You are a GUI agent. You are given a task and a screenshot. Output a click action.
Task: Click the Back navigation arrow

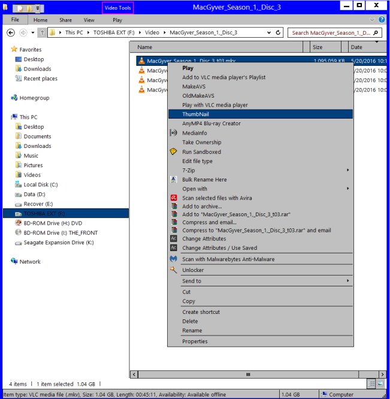[x=11, y=32]
